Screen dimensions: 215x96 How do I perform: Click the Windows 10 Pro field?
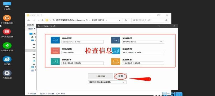[82, 42]
